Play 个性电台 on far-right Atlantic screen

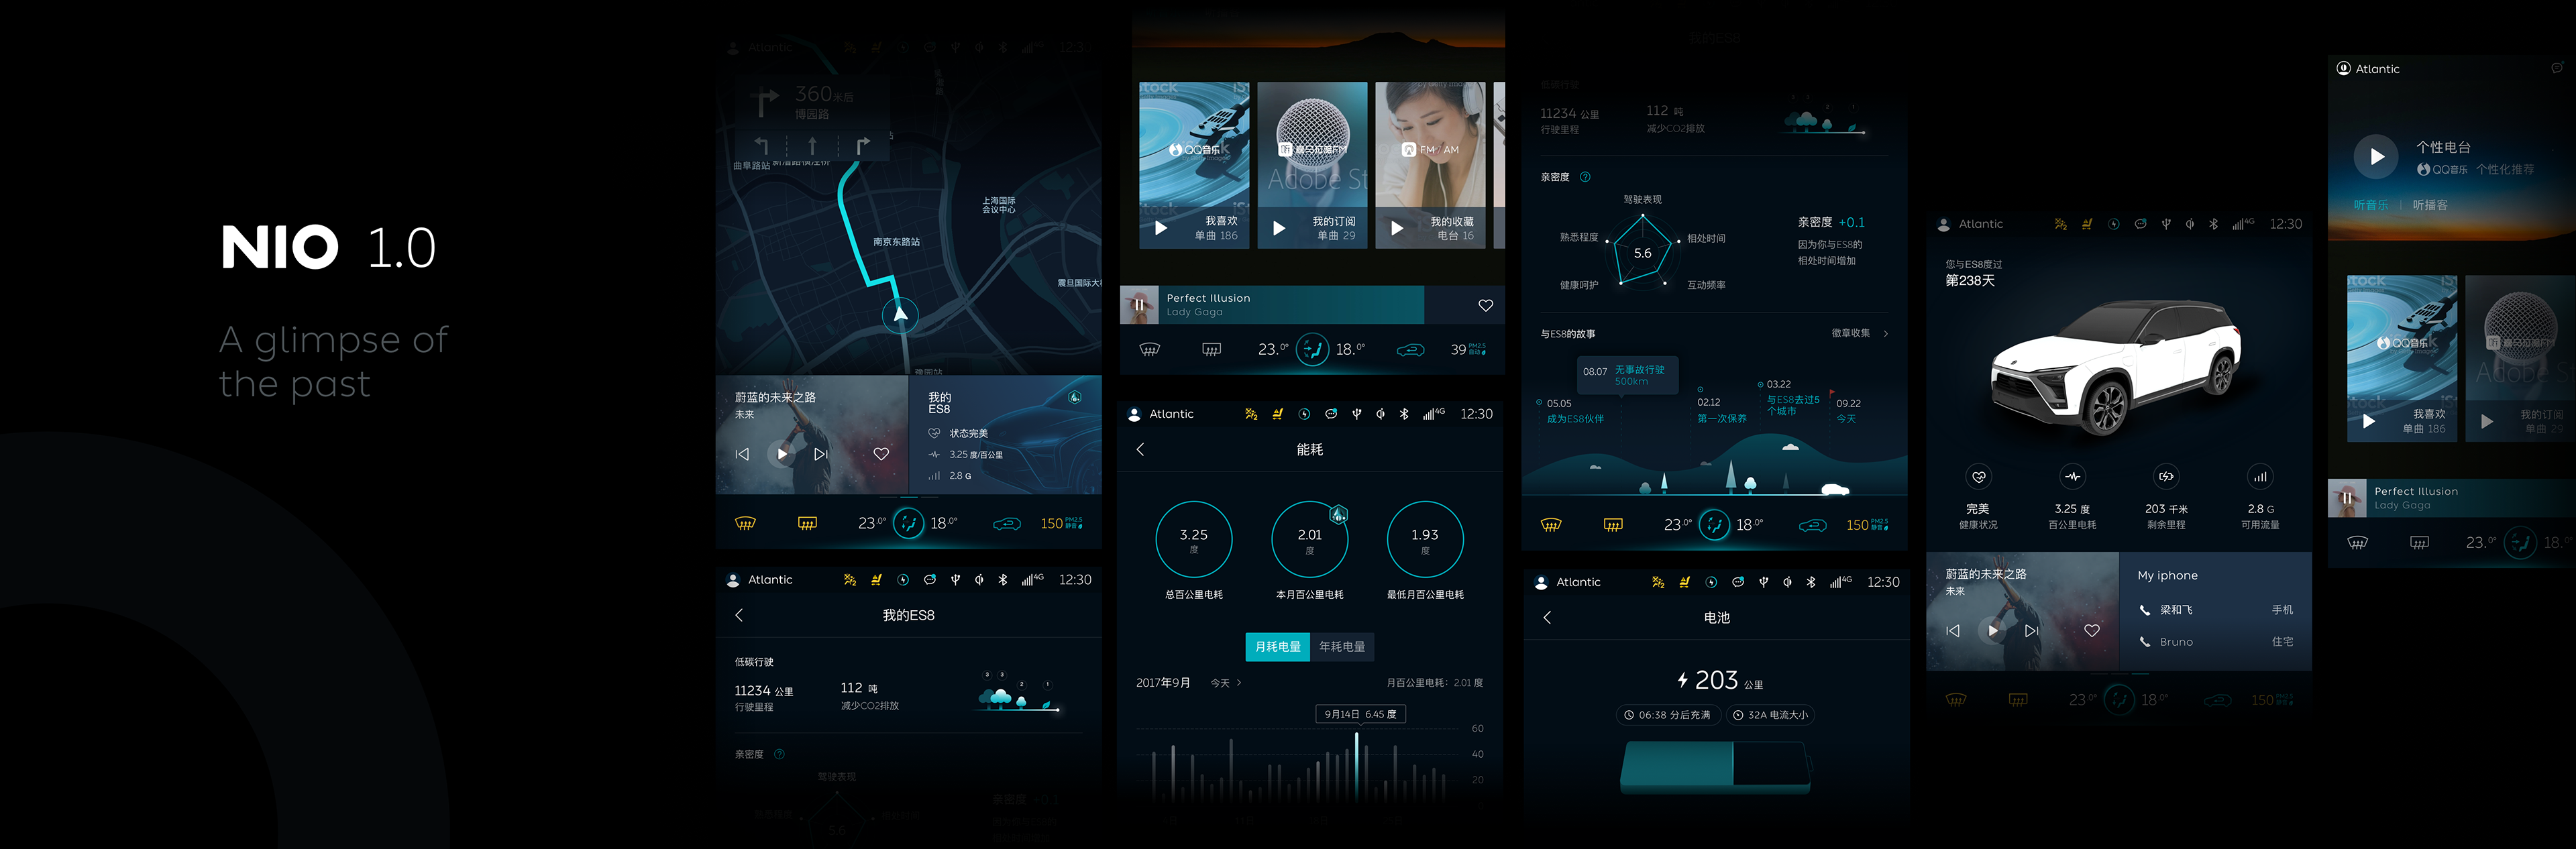(x=2376, y=156)
